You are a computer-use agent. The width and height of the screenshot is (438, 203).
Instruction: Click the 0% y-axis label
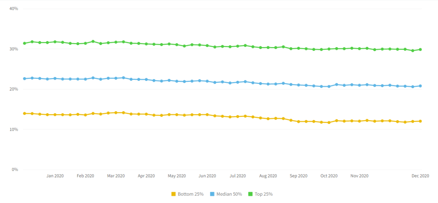pyautogui.click(x=15, y=169)
